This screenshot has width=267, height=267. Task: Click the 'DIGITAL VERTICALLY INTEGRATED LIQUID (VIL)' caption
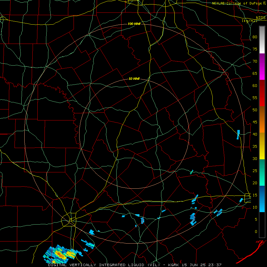104,265
